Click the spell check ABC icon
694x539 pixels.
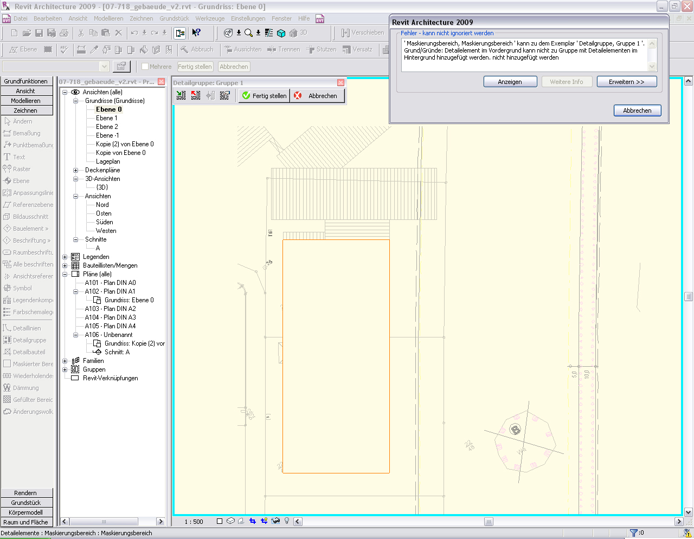click(64, 49)
